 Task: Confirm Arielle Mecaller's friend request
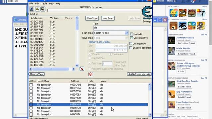186,54
